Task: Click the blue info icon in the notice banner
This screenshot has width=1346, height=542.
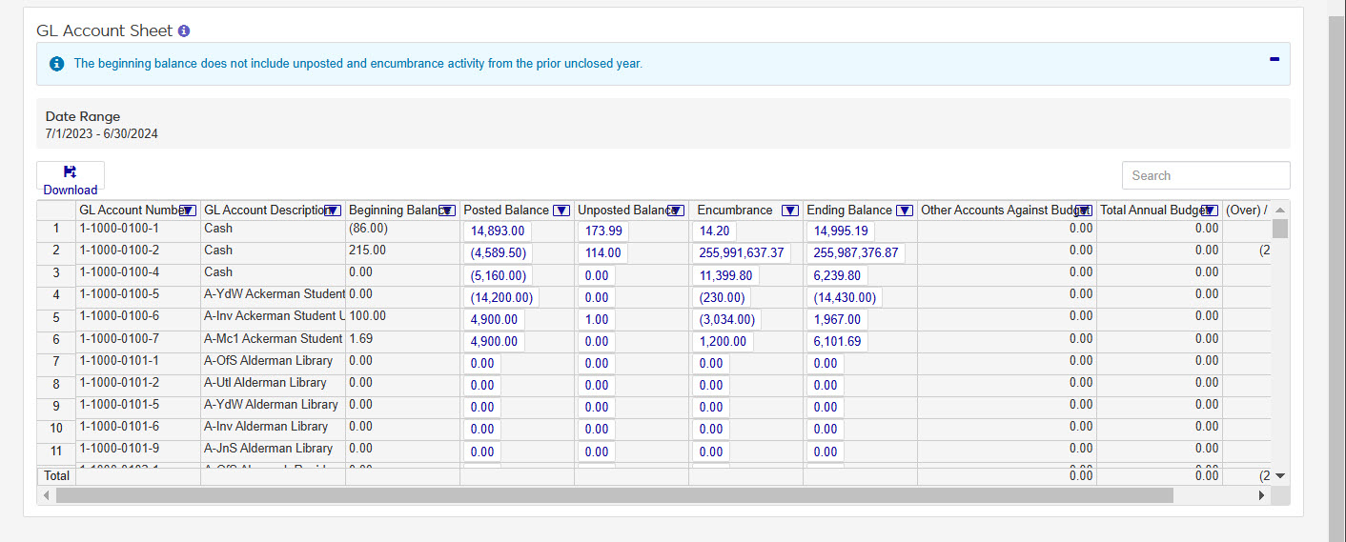Action: (56, 64)
